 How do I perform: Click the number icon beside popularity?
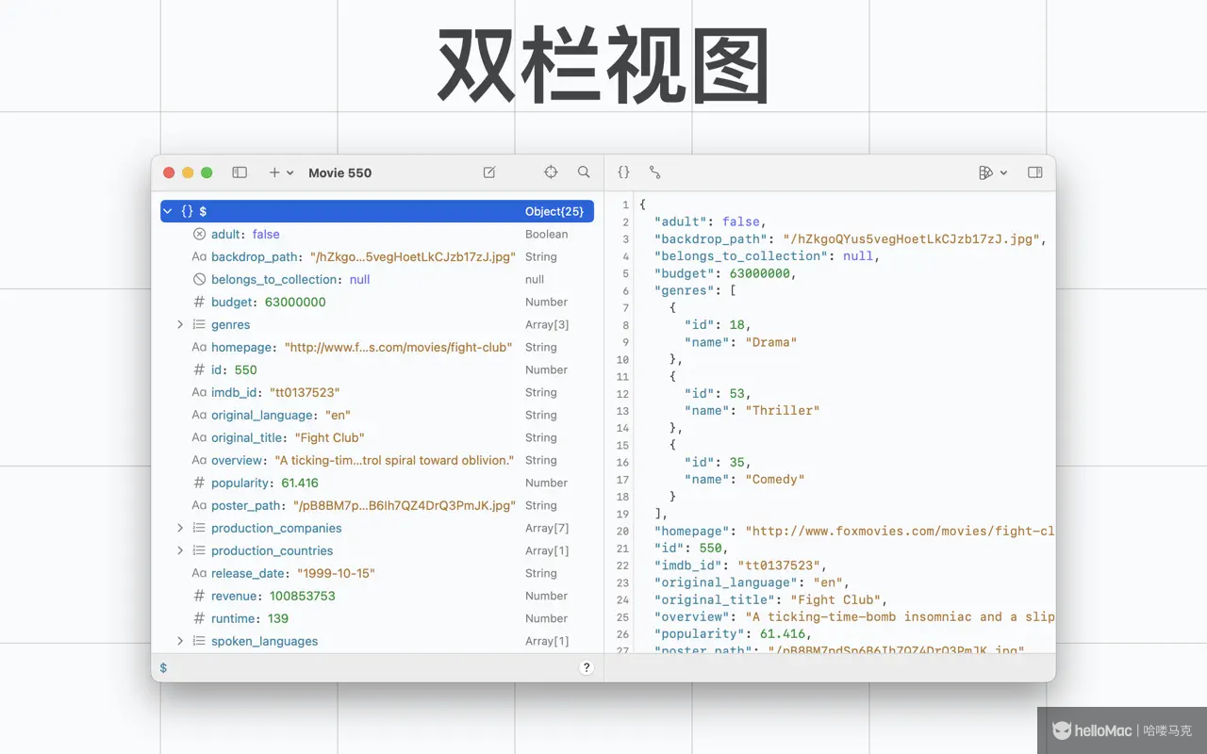click(x=199, y=483)
